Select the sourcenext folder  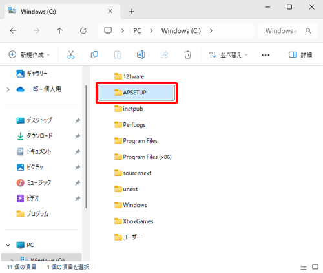pos(132,173)
